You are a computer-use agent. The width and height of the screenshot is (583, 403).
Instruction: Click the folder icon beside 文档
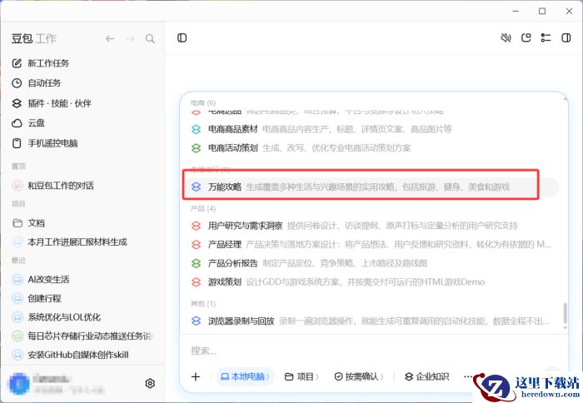click(x=17, y=223)
